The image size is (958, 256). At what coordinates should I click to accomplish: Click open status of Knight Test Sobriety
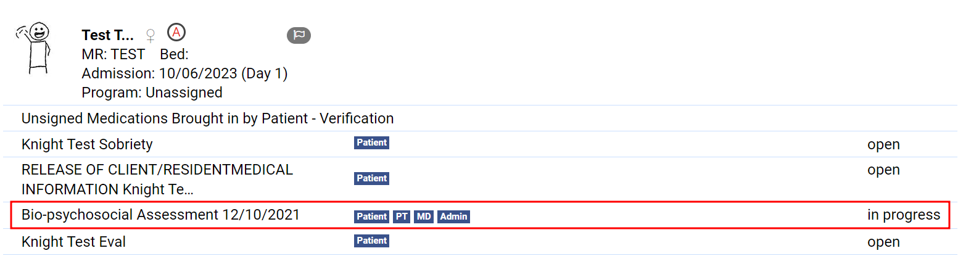[883, 144]
